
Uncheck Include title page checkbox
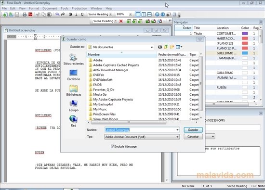pyautogui.click(x=113, y=146)
